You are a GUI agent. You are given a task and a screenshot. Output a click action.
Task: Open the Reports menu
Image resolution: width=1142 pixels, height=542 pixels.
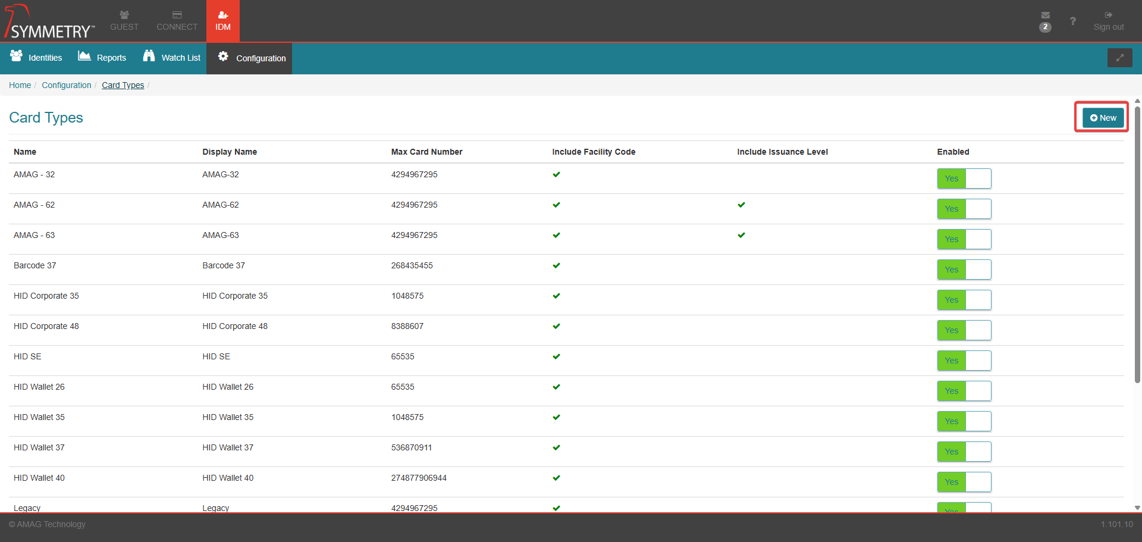[x=102, y=58]
